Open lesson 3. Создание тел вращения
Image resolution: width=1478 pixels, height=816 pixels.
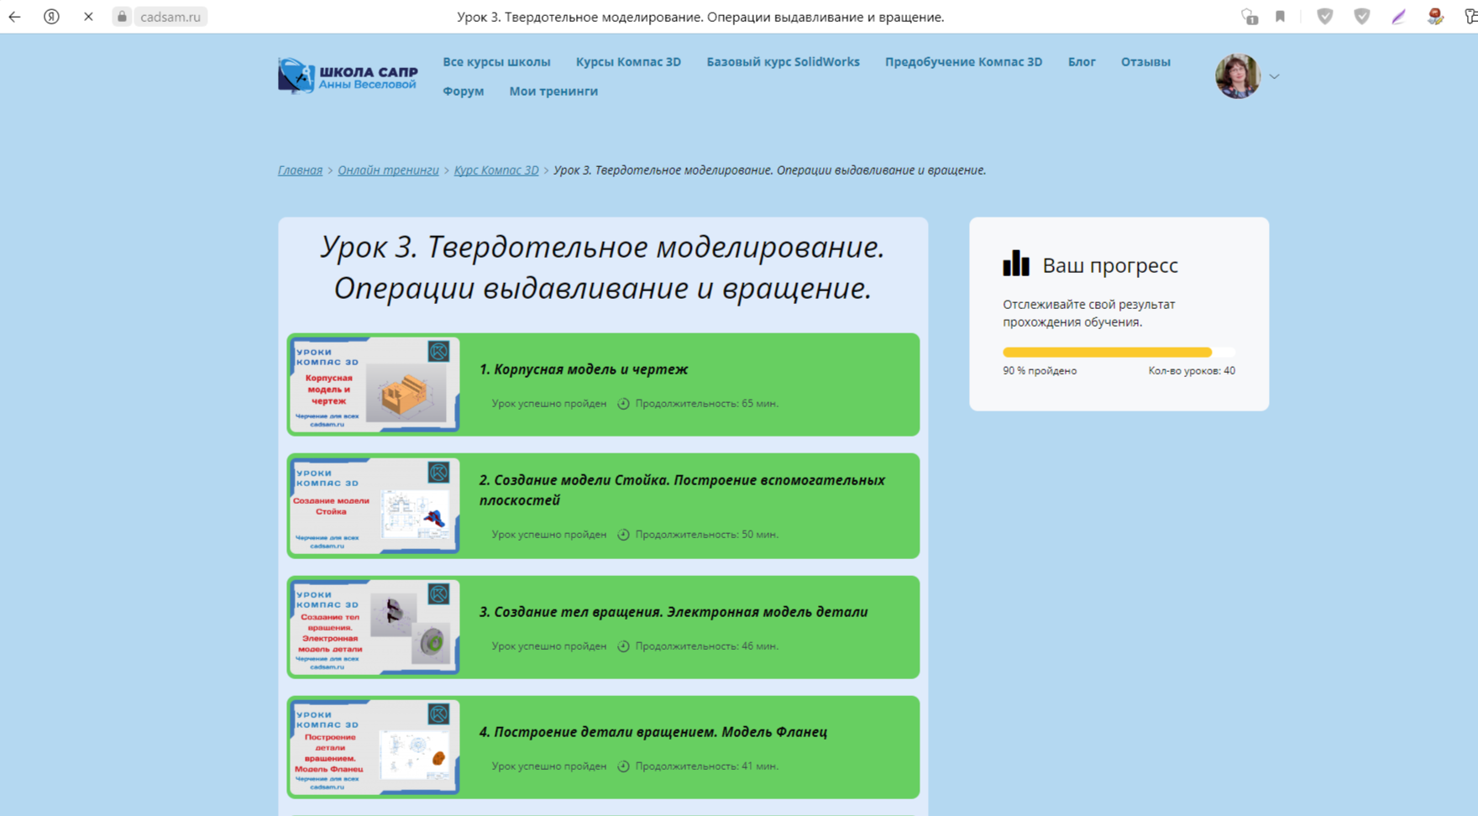point(673,612)
